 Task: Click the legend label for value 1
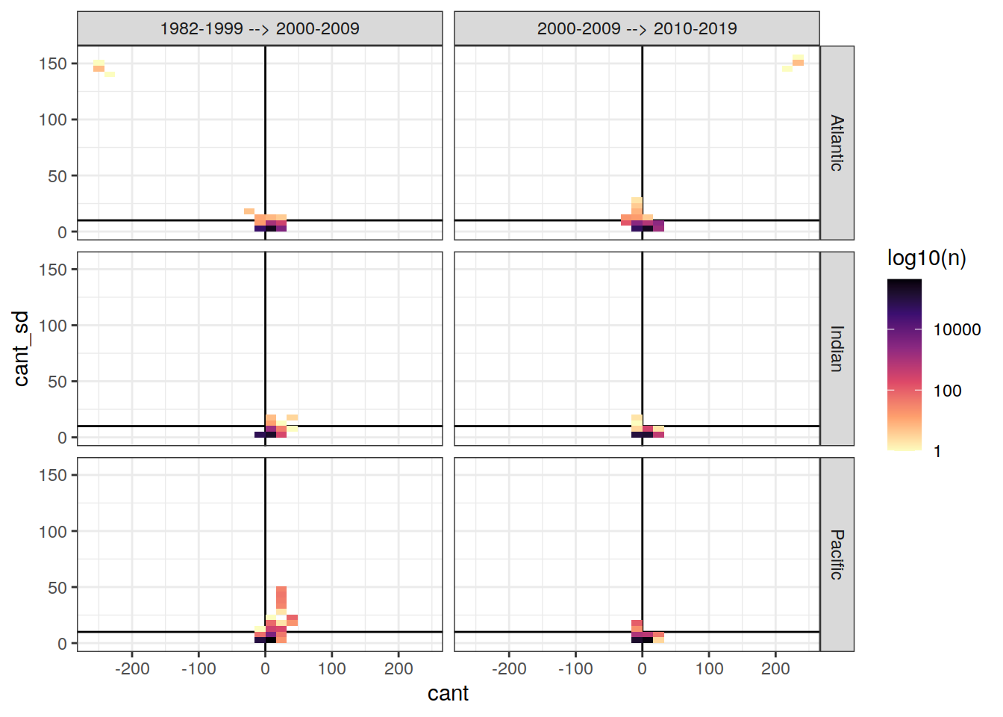(x=937, y=452)
